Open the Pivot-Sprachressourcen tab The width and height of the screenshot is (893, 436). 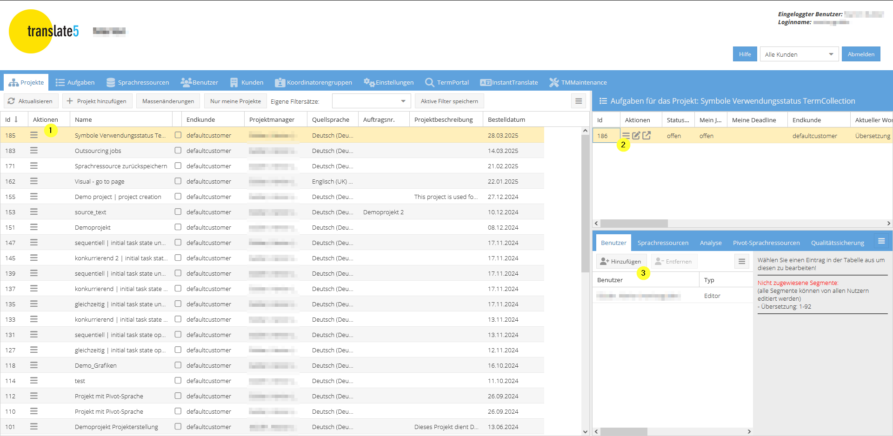[766, 243]
